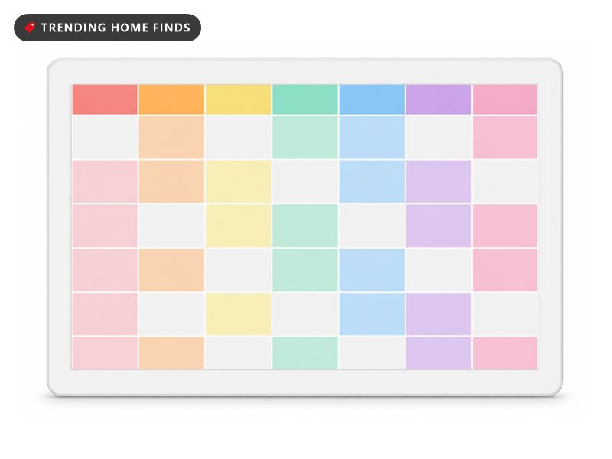Click pale orange cell directly below orange header
Viewport: 612px width, 459px height.
(x=171, y=138)
